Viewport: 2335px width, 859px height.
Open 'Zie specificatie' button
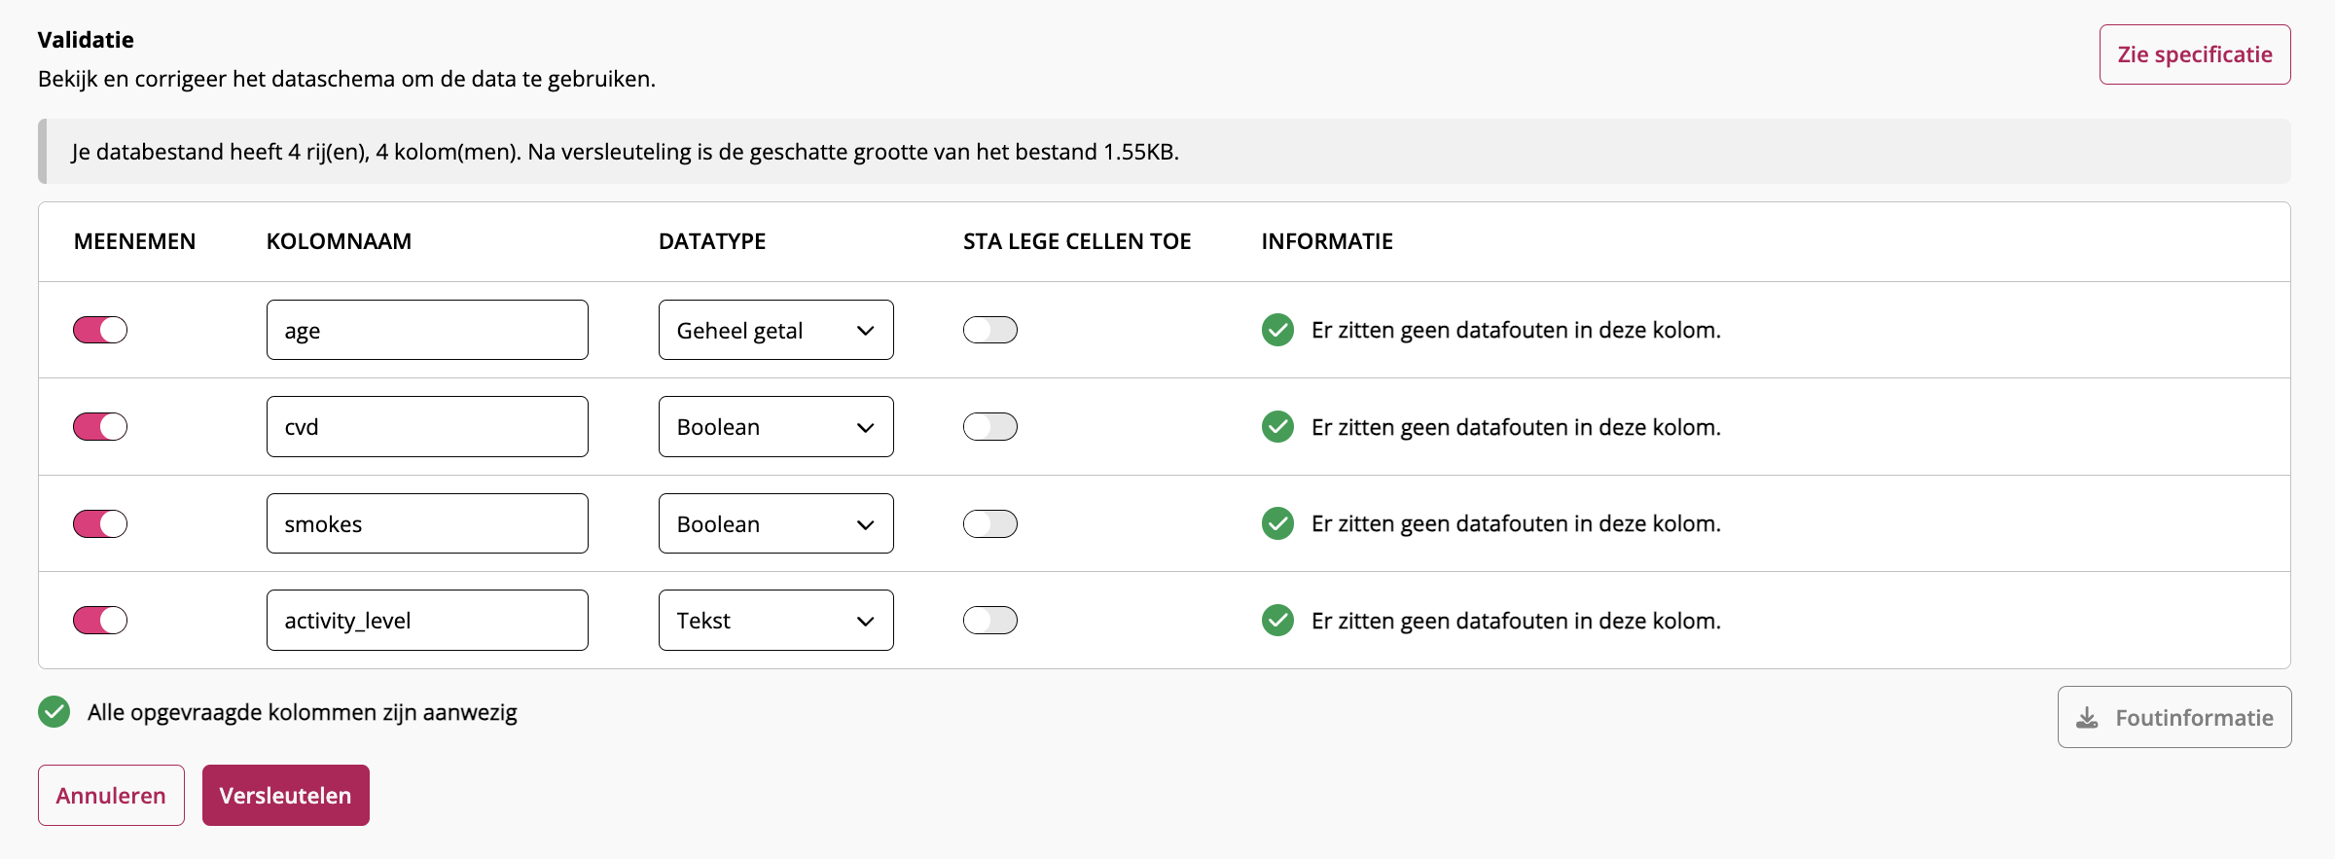tap(2195, 54)
